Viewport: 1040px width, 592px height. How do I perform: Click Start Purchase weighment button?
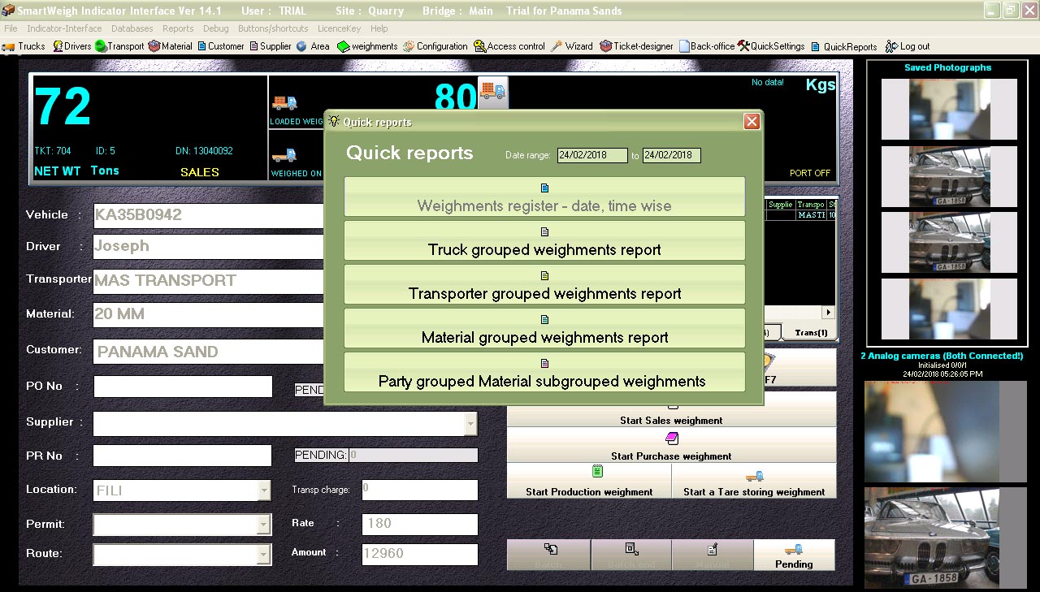[671, 447]
